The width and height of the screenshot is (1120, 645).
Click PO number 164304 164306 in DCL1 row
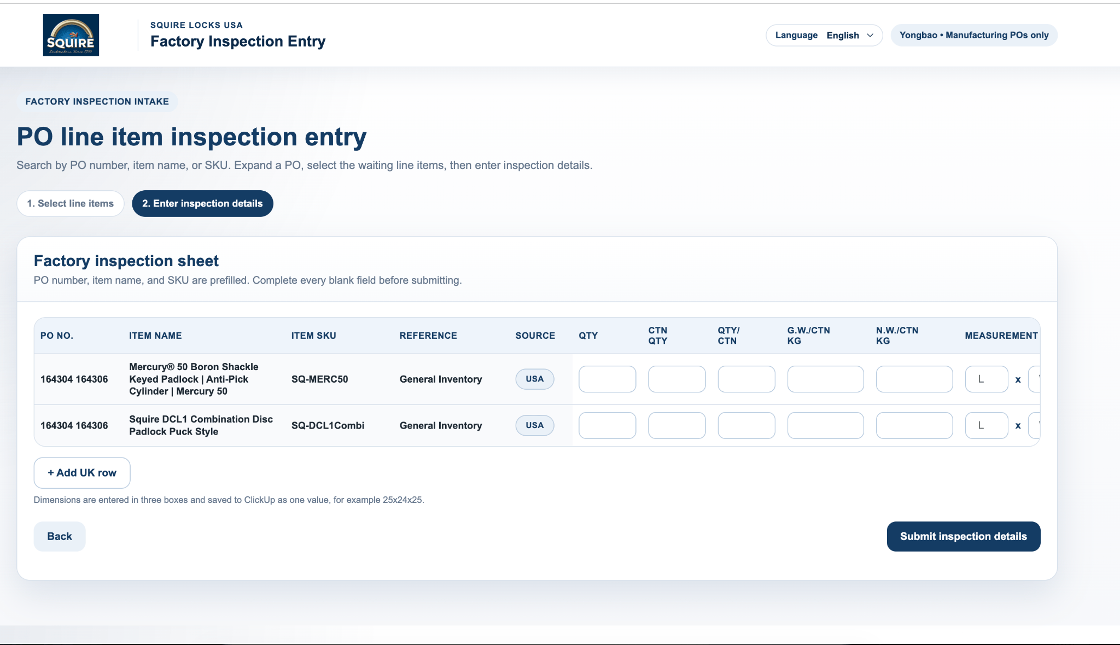(x=74, y=425)
